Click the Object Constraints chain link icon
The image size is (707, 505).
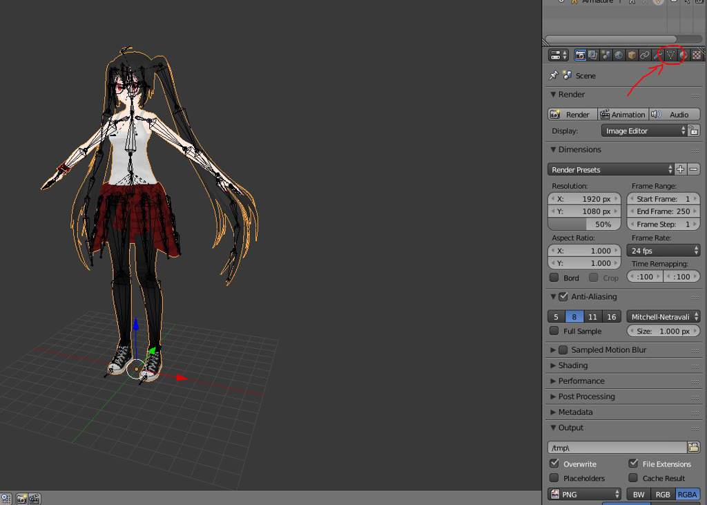click(x=645, y=55)
